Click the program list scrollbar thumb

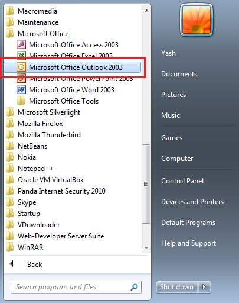click(146, 184)
